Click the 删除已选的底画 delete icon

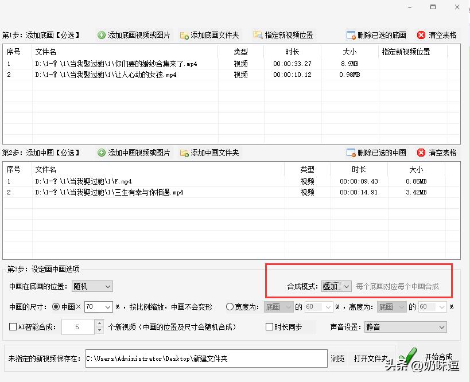[351, 34]
